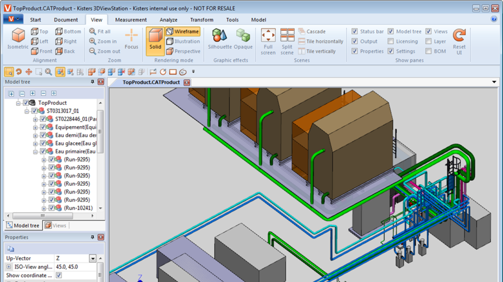
Task: Align view to Top
Action: (x=40, y=32)
